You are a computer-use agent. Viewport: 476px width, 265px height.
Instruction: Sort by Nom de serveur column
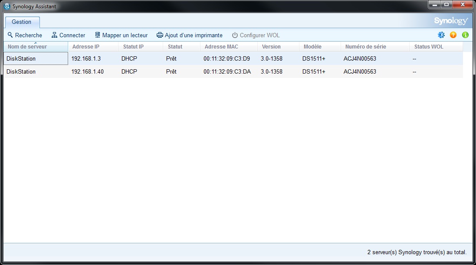pos(36,47)
